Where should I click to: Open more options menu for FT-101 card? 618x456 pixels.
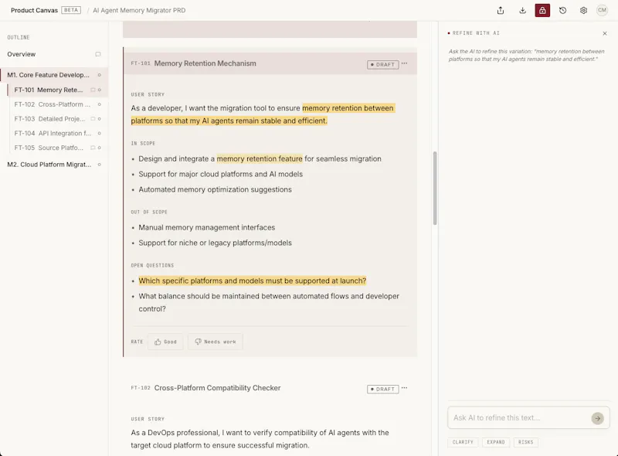(404, 63)
